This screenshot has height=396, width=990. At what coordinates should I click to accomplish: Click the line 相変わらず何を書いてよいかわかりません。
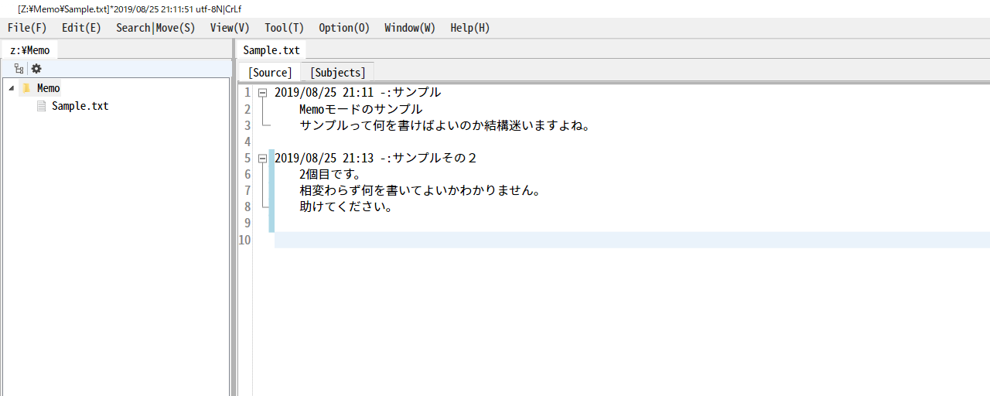click(420, 191)
